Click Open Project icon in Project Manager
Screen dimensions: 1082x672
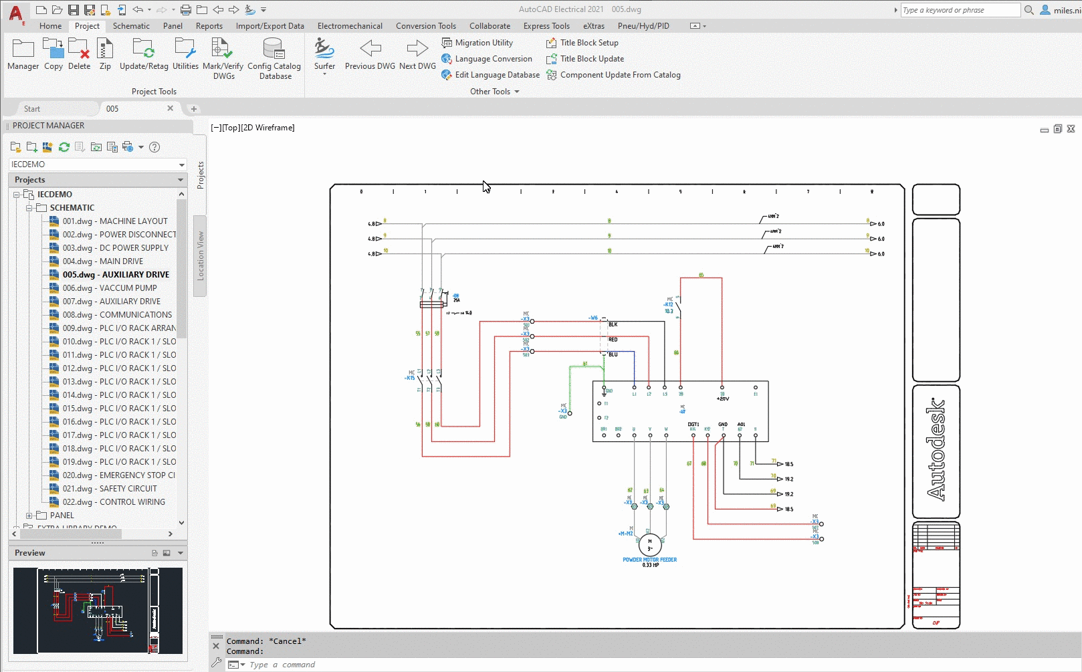(15, 147)
